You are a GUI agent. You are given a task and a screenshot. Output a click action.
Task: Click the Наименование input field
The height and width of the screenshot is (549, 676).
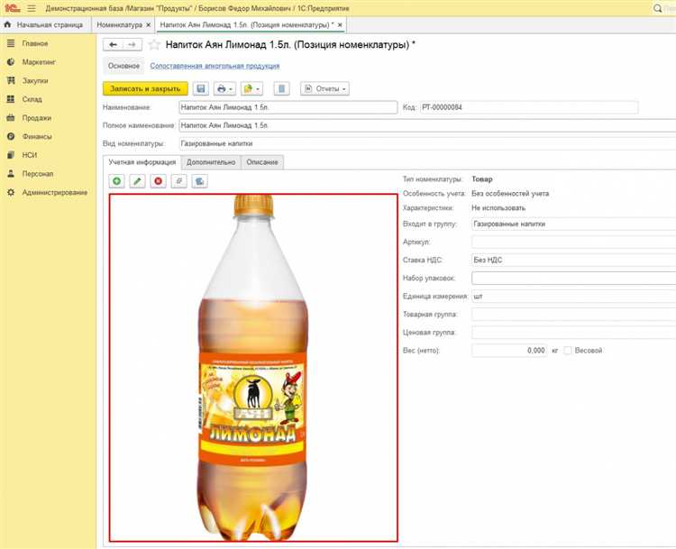click(288, 107)
